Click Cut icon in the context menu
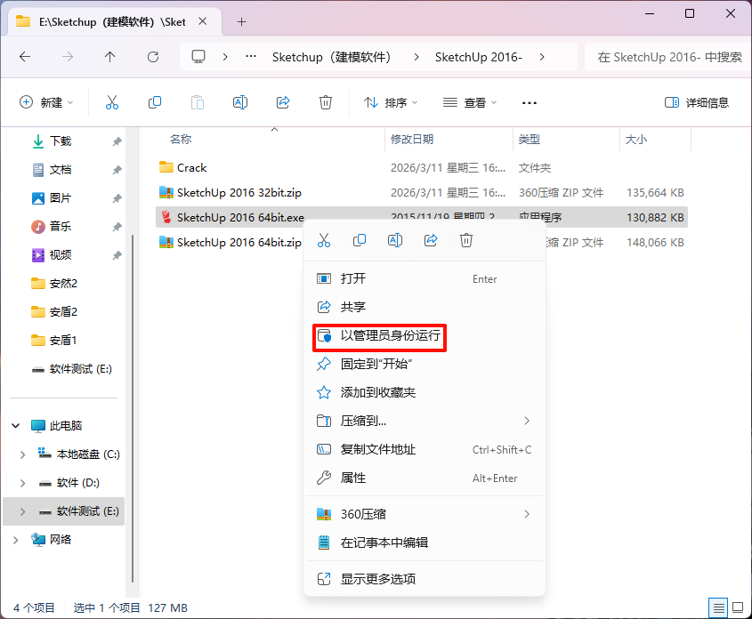 tap(324, 240)
